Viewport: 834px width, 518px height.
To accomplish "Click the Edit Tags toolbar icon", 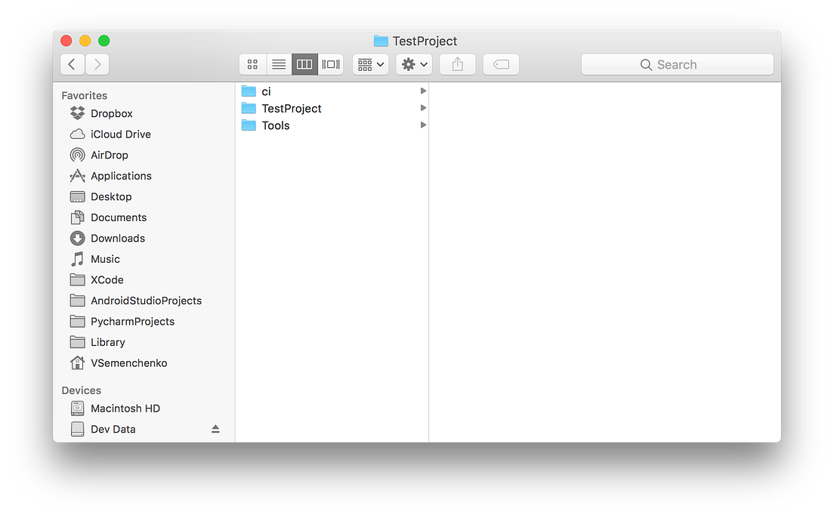I will point(501,64).
